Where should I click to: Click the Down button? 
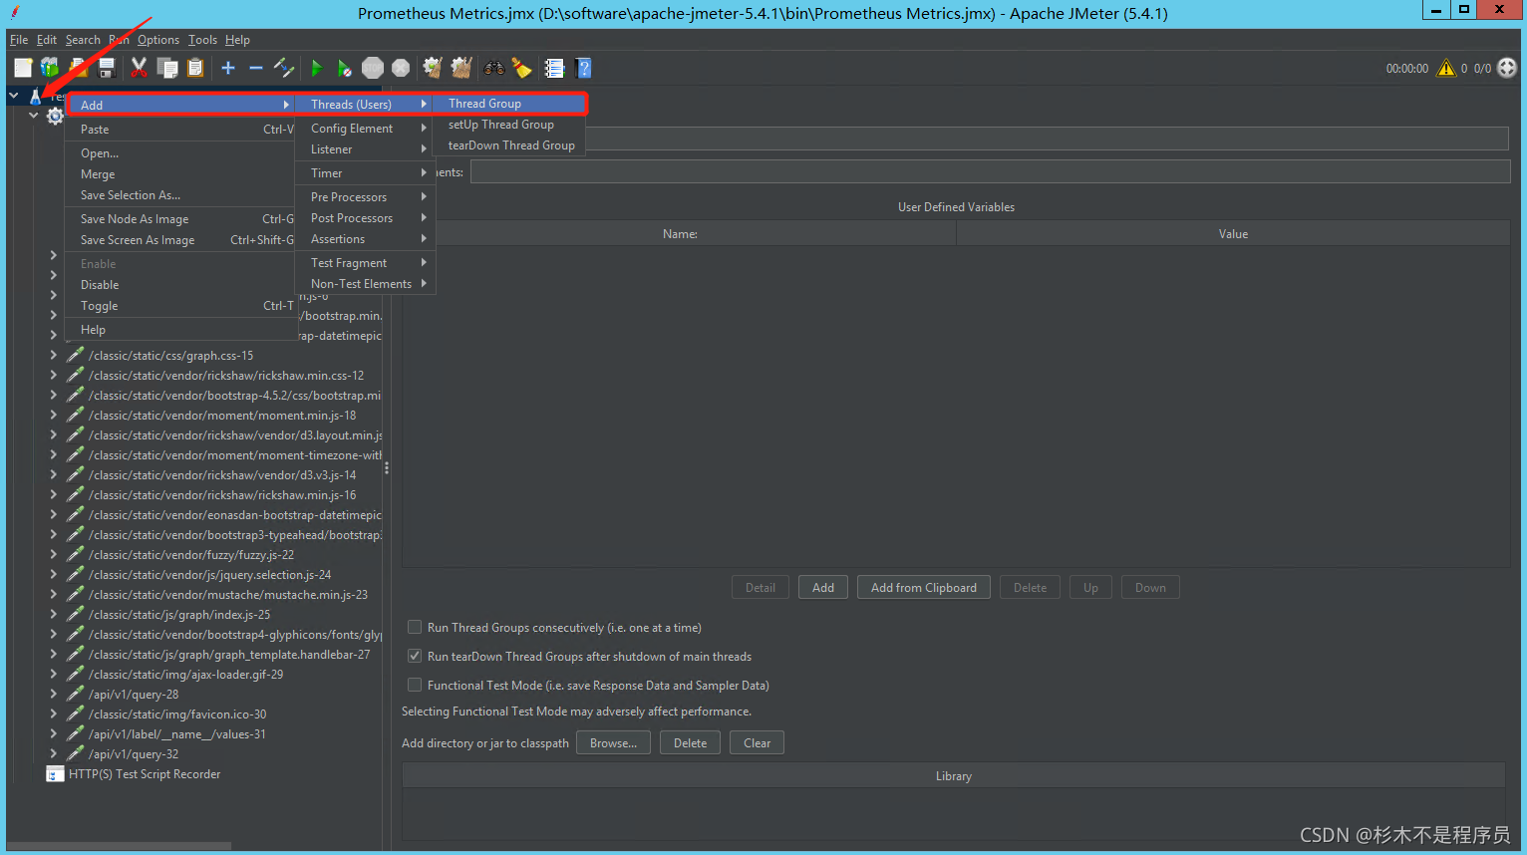click(1150, 588)
